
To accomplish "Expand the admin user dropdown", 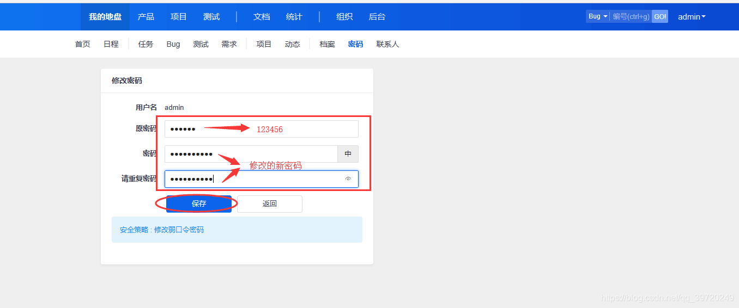I will (692, 17).
